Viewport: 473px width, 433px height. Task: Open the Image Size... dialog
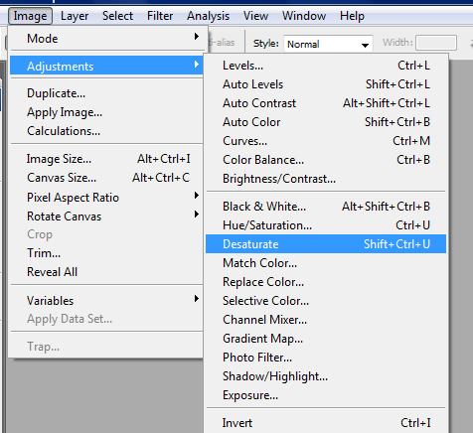106,159
